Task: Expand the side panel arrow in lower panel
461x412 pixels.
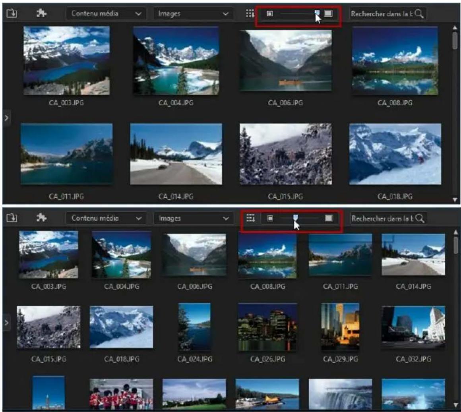Action: [6, 323]
